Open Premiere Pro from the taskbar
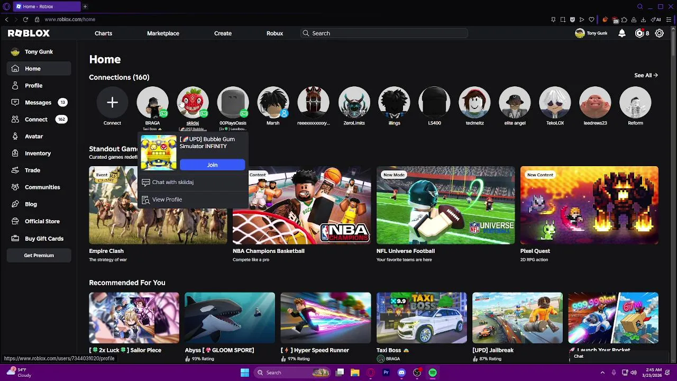 click(x=386, y=373)
